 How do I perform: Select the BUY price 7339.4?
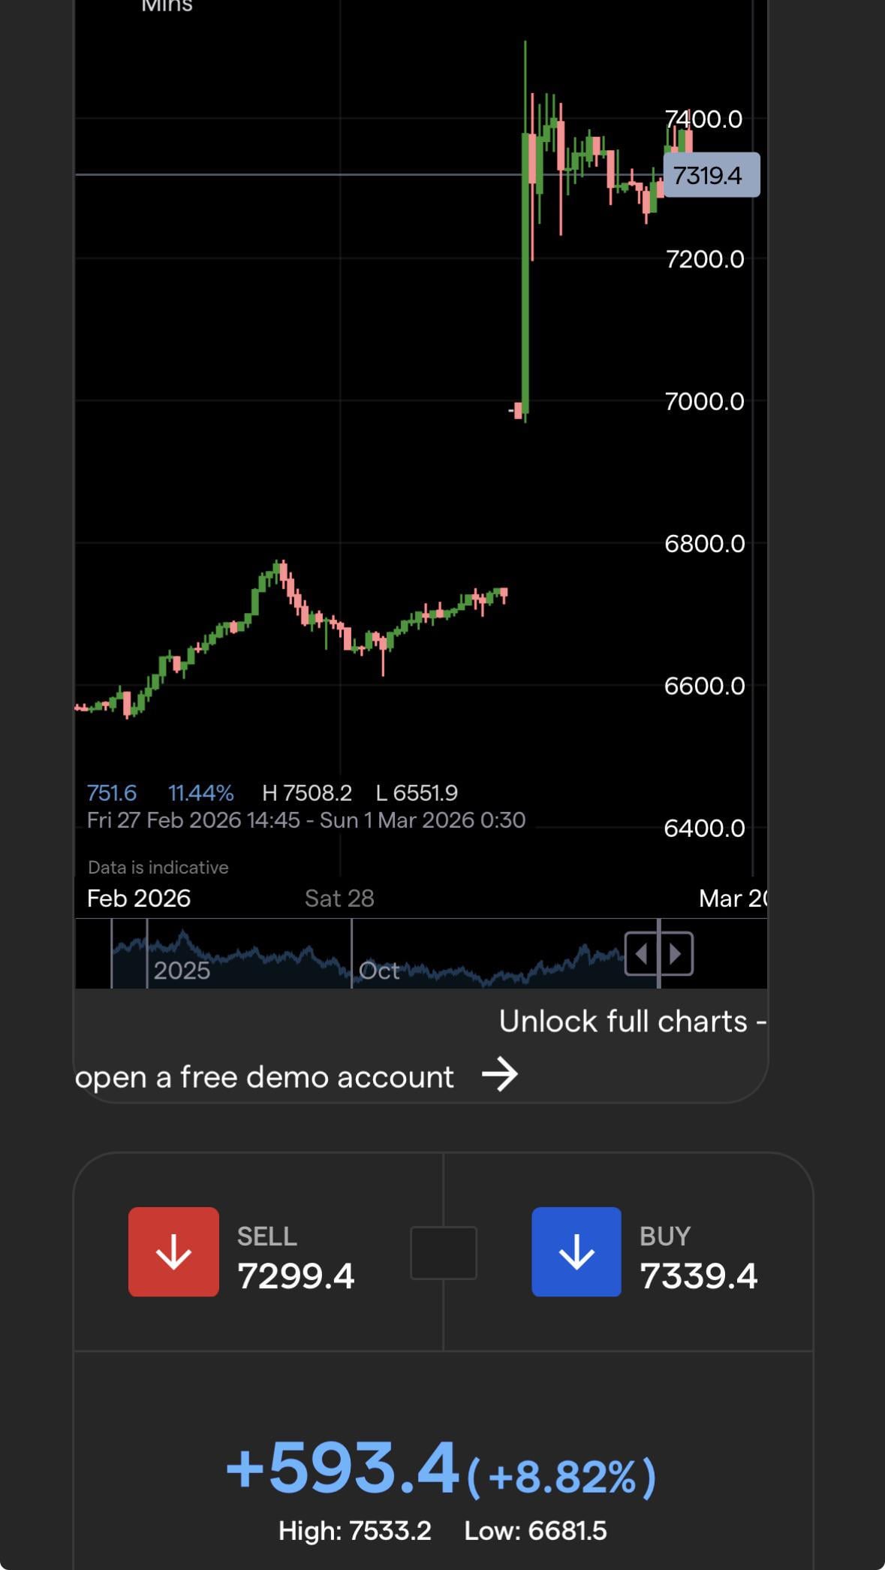click(x=698, y=1276)
